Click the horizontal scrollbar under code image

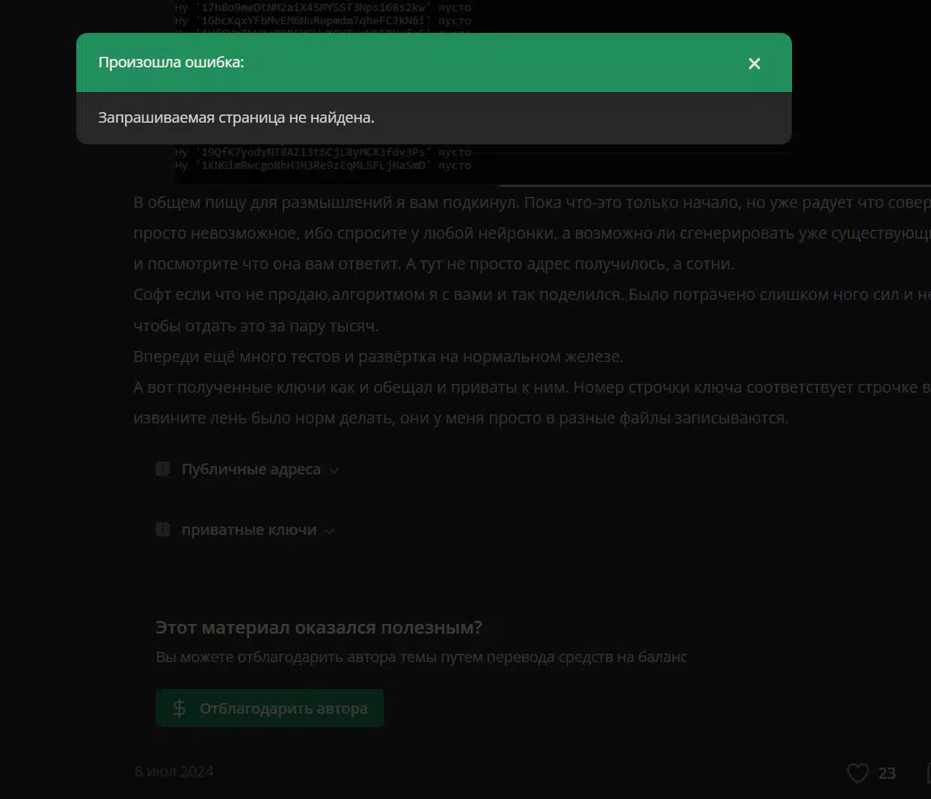tap(714, 185)
